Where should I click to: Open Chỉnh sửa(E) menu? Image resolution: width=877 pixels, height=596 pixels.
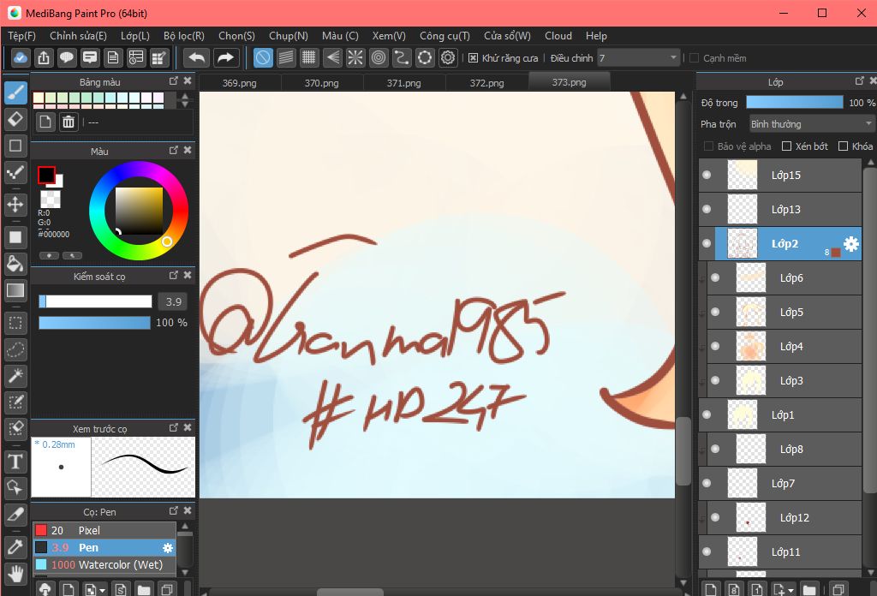[x=78, y=36]
